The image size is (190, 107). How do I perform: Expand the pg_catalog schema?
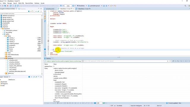pyautogui.click(x=3, y=32)
